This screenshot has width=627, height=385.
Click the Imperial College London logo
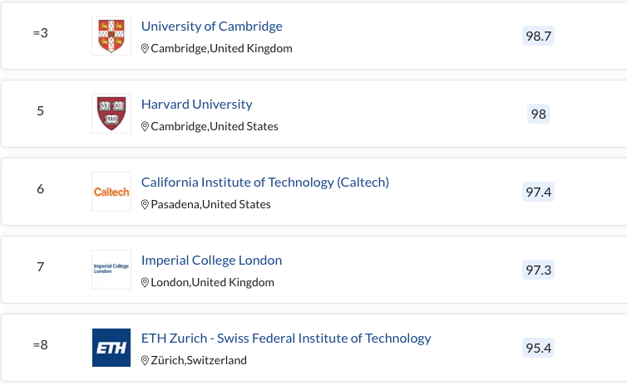pos(111,270)
